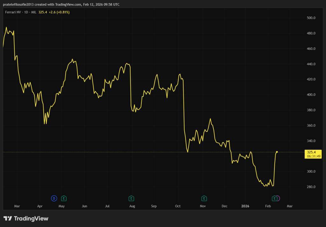The width and height of the screenshot is (326, 227).
Task: Open the earnings E marker near February
Action: tap(274, 198)
